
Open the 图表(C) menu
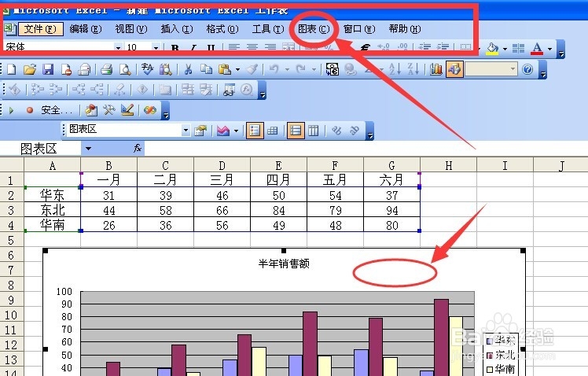click(x=314, y=29)
